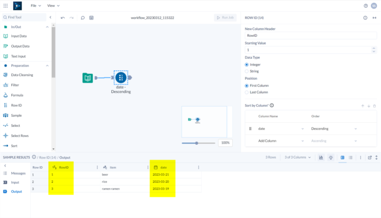Choose the Integer data type

(x=246, y=65)
